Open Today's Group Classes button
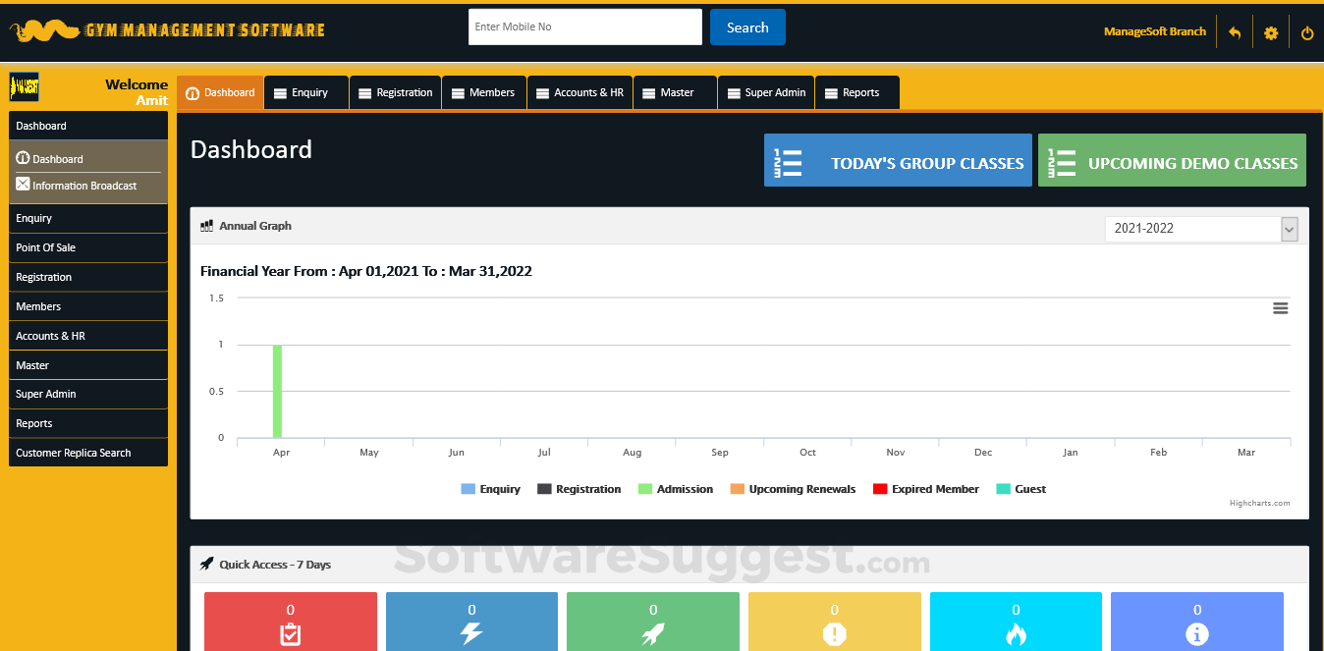Screen dimensions: 1324x651 point(898,161)
